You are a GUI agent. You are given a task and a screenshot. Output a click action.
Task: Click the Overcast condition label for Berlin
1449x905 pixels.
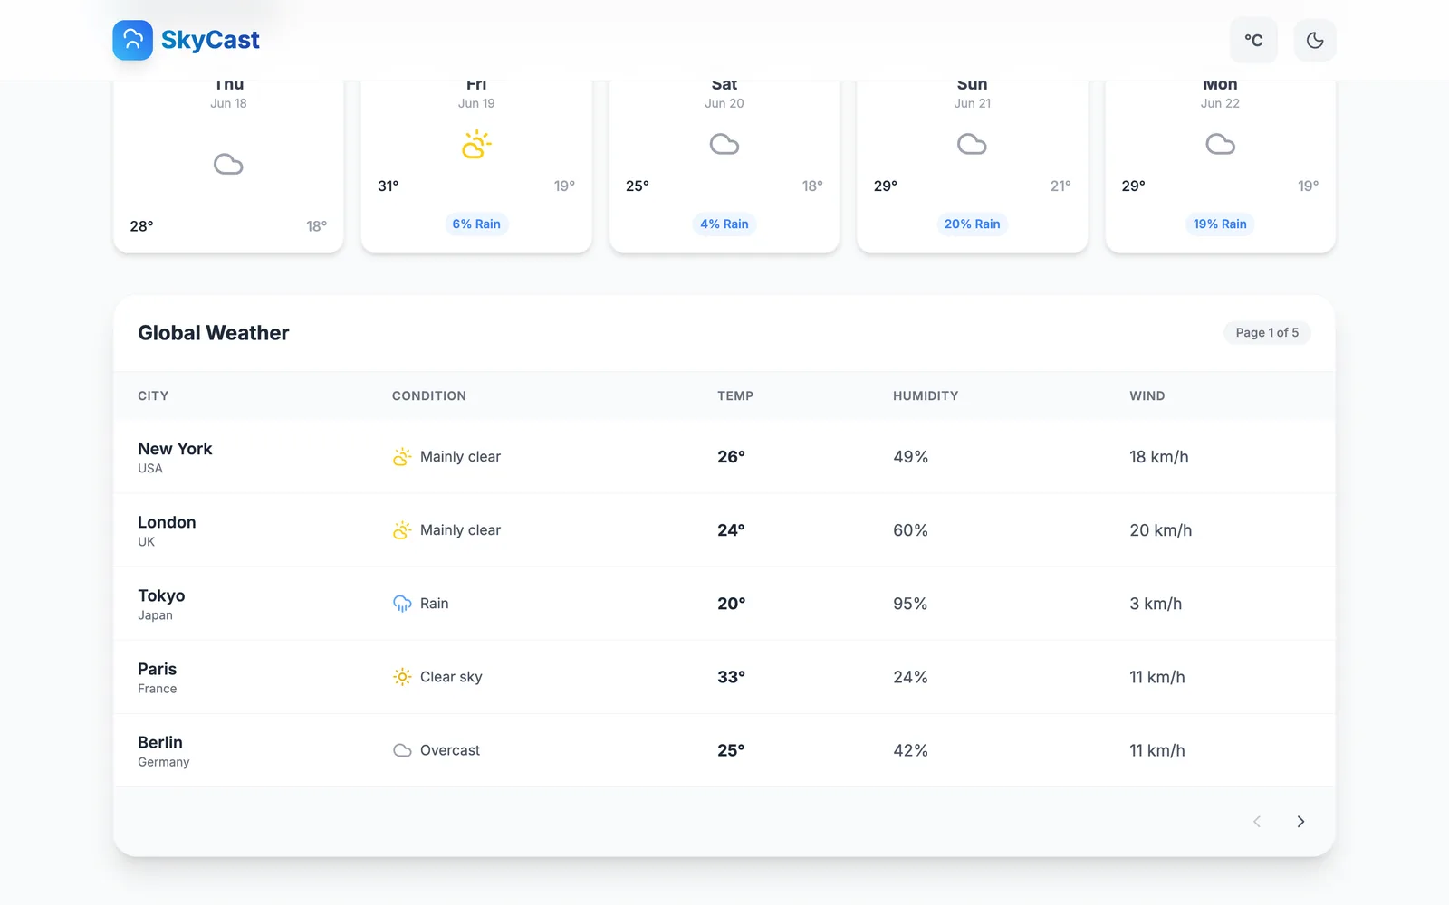450,750
